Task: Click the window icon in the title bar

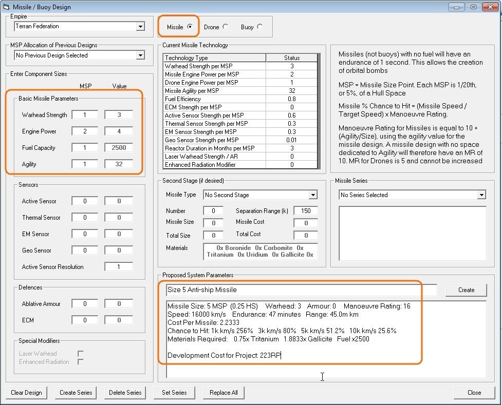Action: (x=6, y=7)
